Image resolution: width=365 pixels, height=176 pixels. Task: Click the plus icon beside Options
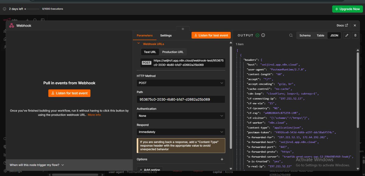(222, 159)
